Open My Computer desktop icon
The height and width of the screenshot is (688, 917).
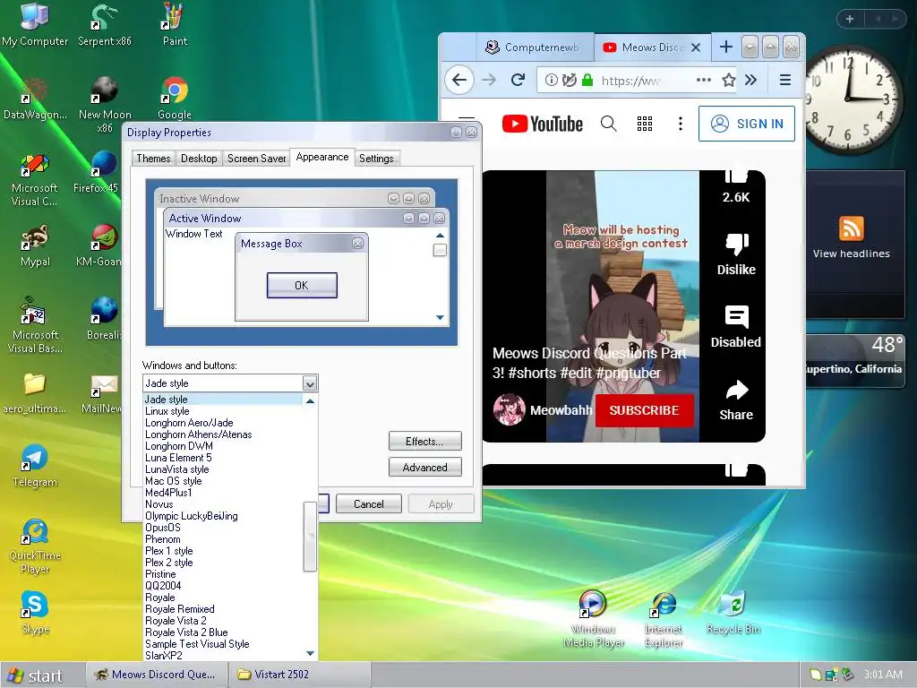coord(35,24)
